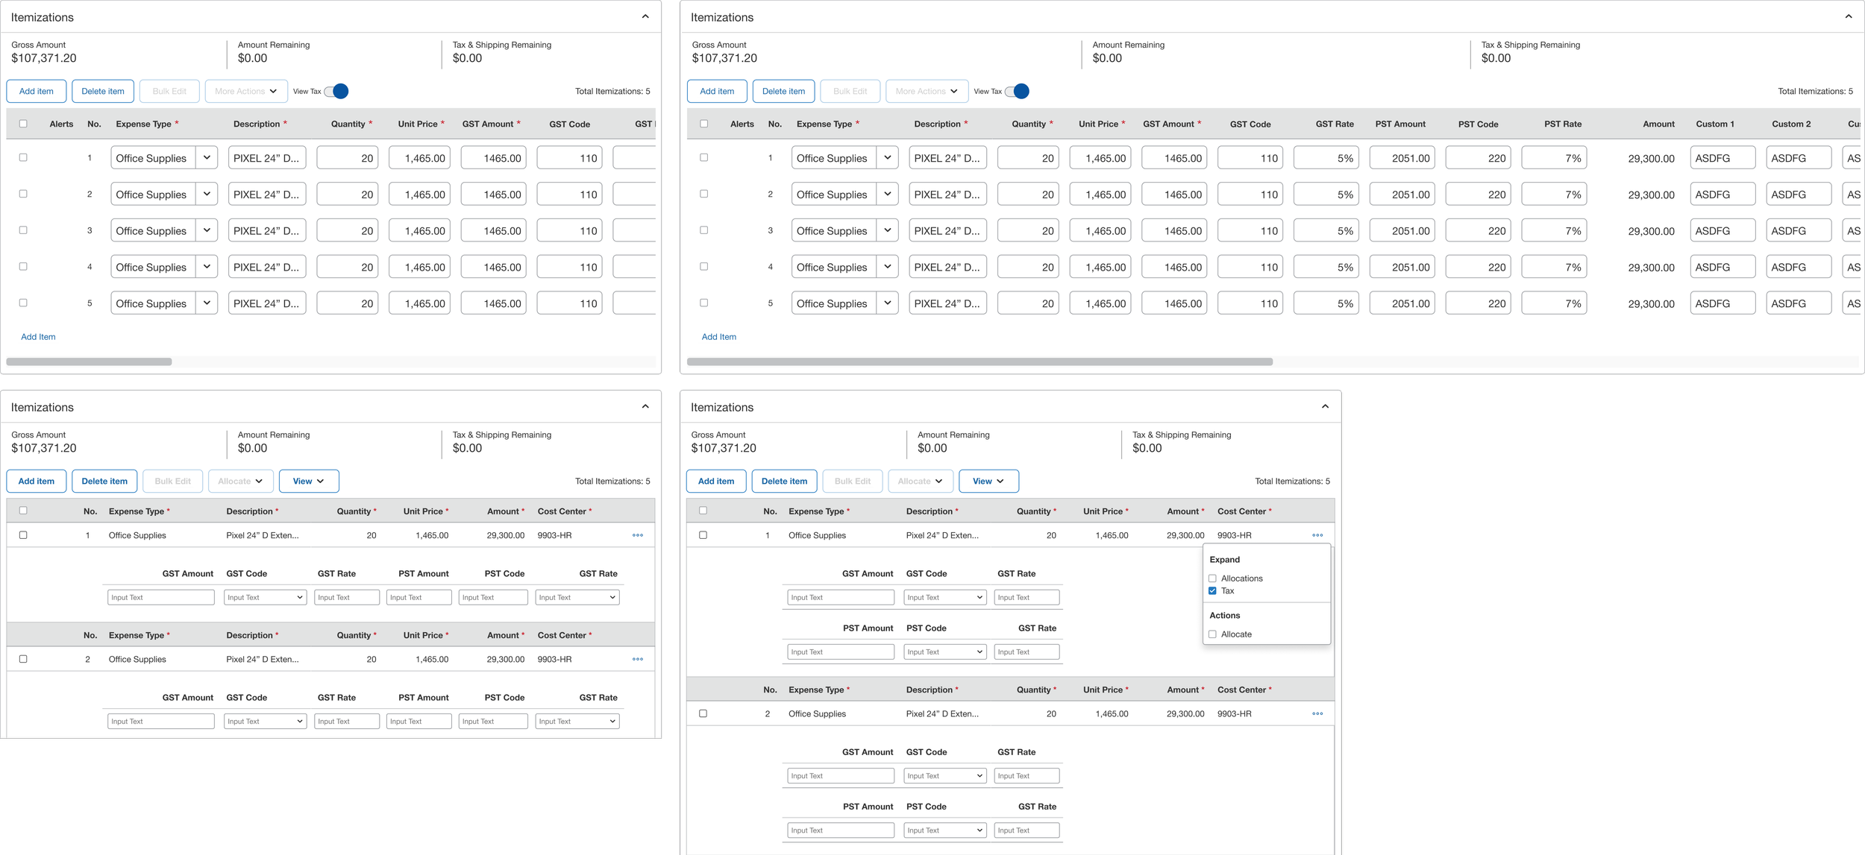The width and height of the screenshot is (1865, 855).
Task: Open Allocate dropdown in bottom-left panel
Action: [x=240, y=481]
